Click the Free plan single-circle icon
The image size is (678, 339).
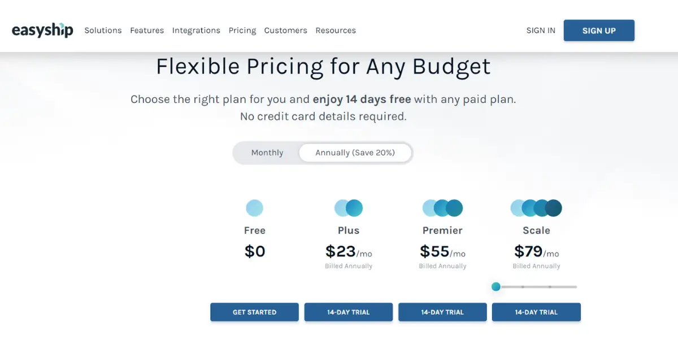point(254,208)
